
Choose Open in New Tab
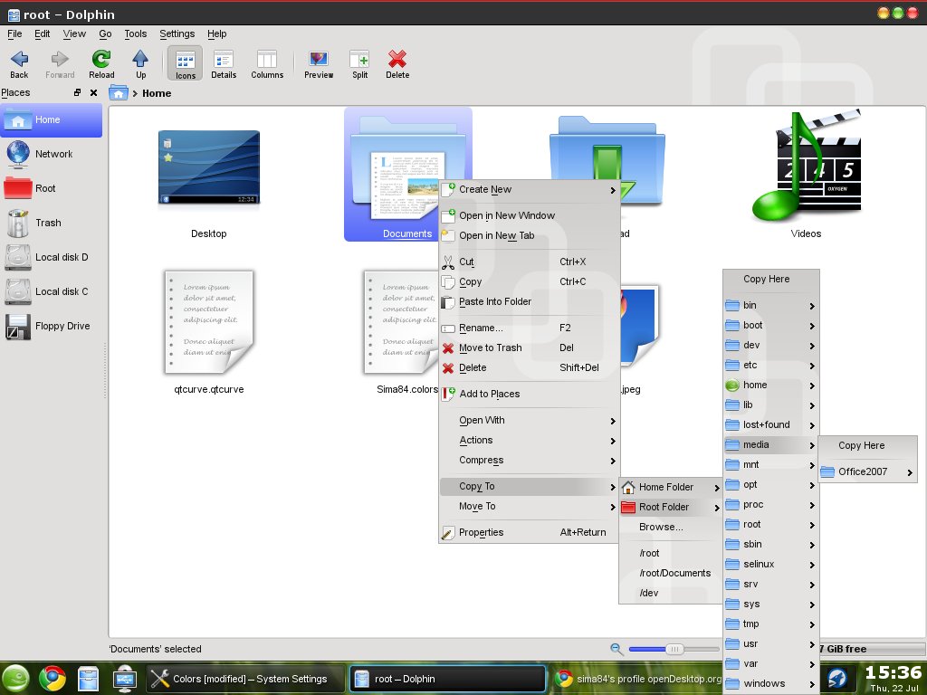coord(529,236)
